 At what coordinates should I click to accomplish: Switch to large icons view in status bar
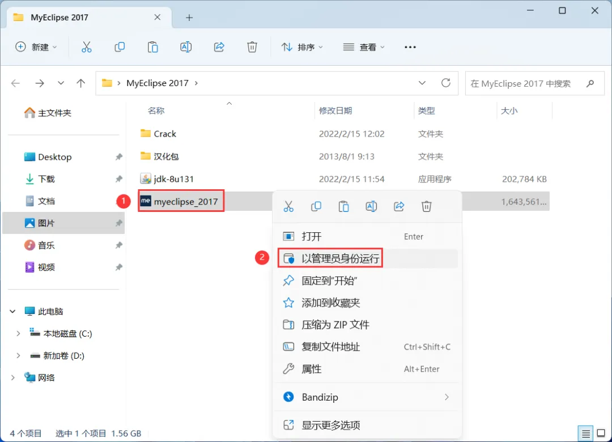click(601, 433)
